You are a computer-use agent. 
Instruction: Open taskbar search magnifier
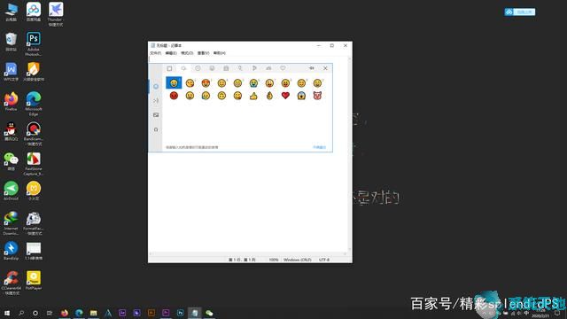pyautogui.click(x=21, y=313)
